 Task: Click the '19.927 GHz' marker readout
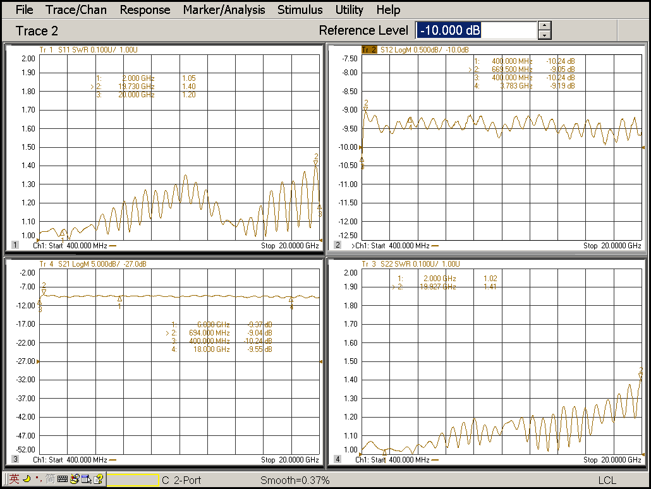click(x=437, y=287)
